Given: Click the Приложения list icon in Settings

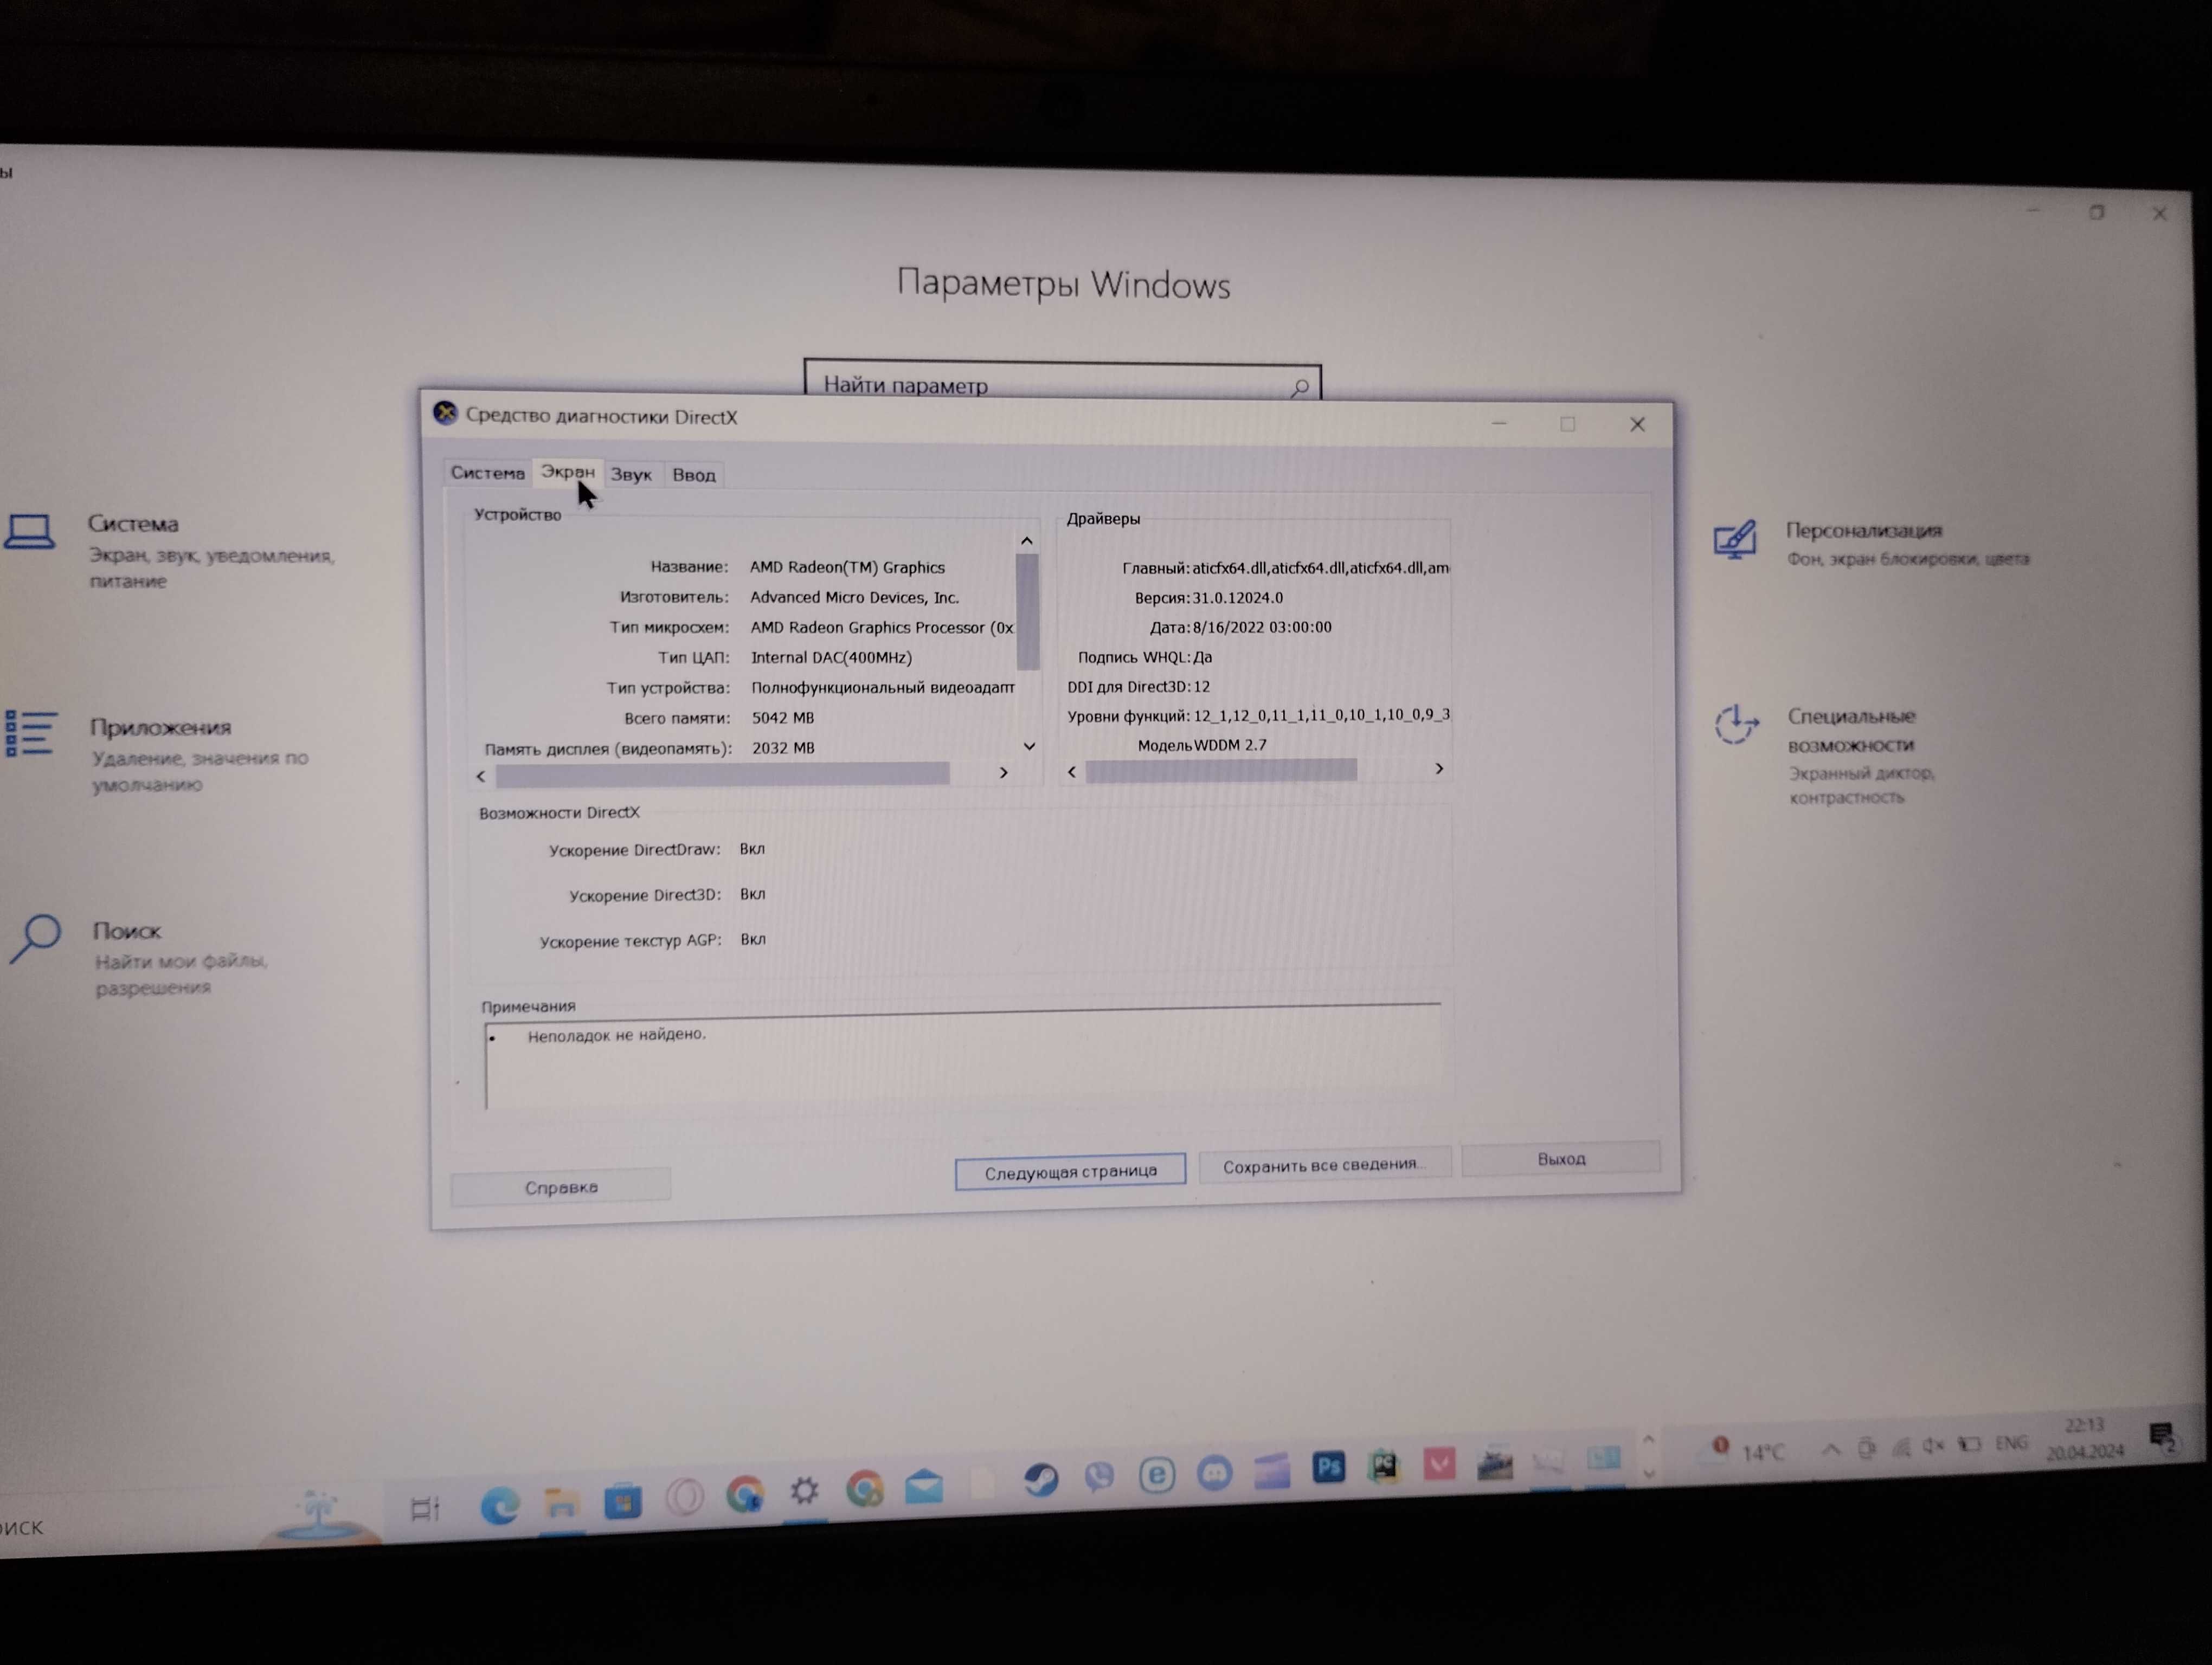Looking at the screenshot, I should click(31, 733).
